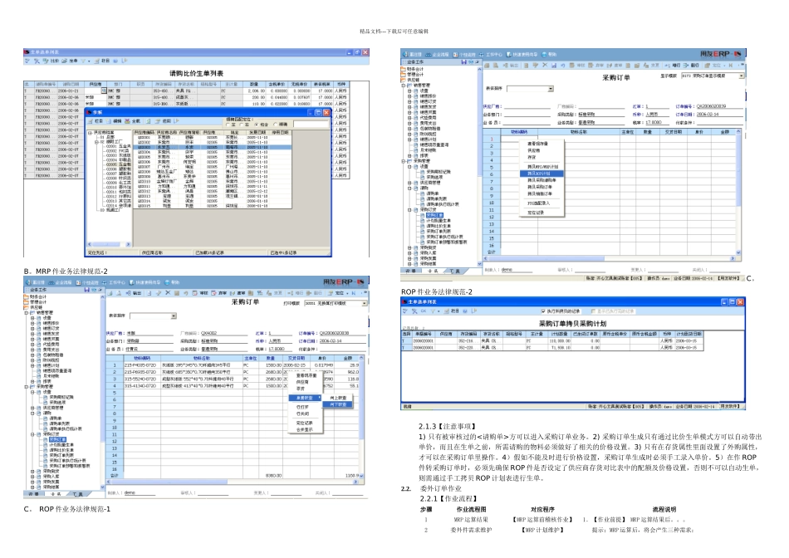Viewport: 789px width, 558px height.
Task: Collapse 供应商档案 tree root in 参照 dialog
Action: pos(90,132)
